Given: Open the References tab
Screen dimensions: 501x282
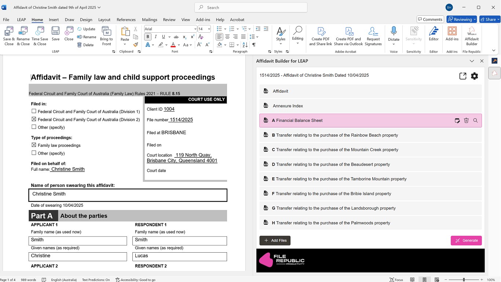Looking at the screenshot, I should coord(126,20).
